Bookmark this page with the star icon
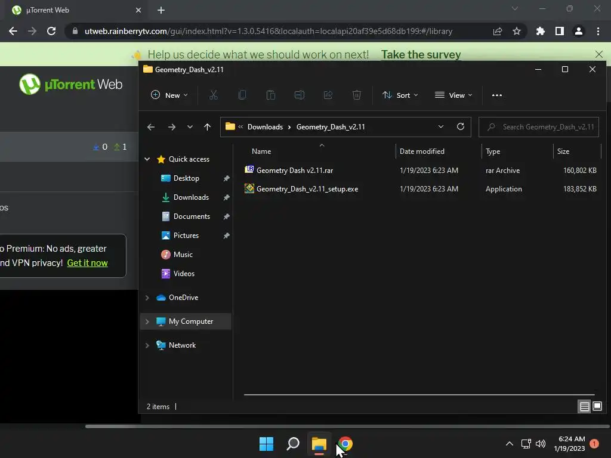The height and width of the screenshot is (458, 611). pyautogui.click(x=517, y=31)
